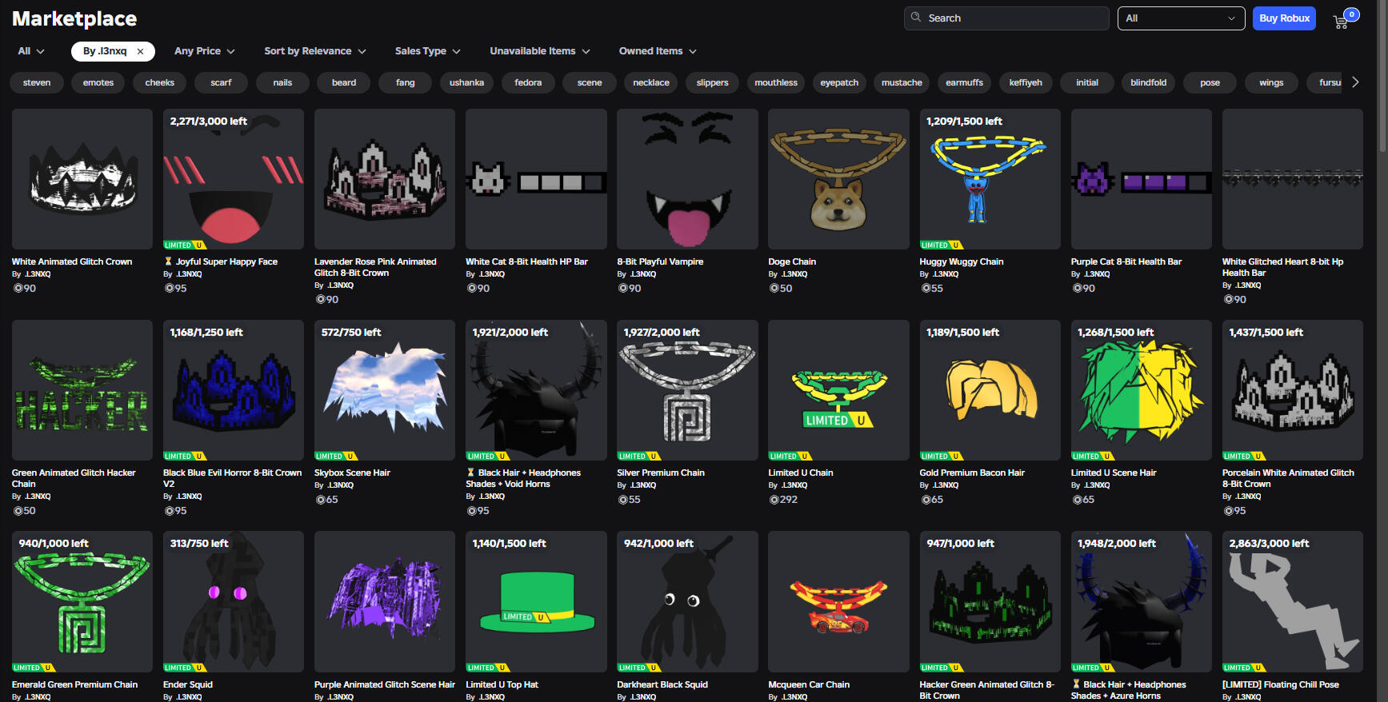This screenshot has width=1388, height=702.
Task: Open the Any Price dropdown
Action: click(205, 51)
